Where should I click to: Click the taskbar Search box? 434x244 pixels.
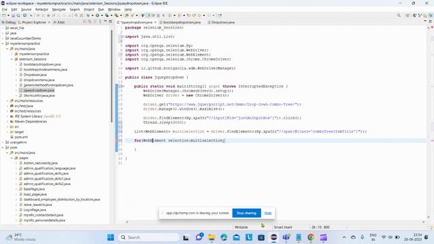(149, 237)
